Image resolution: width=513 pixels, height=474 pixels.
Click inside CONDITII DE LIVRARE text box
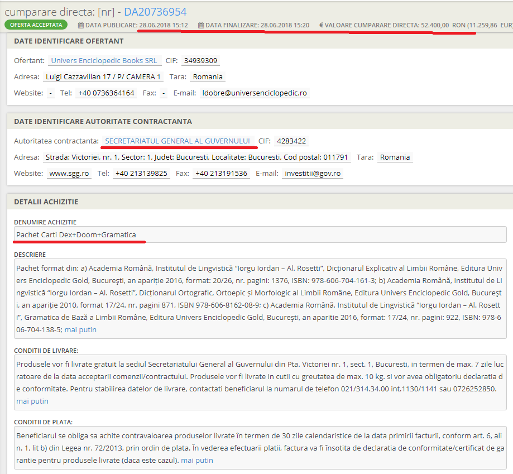(260, 382)
